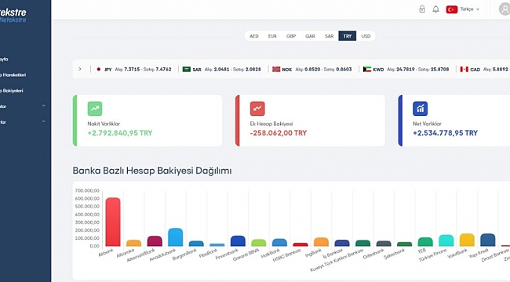Expand the fifth sidebar menu chevron
510x282 pixels.
pyautogui.click(x=44, y=121)
